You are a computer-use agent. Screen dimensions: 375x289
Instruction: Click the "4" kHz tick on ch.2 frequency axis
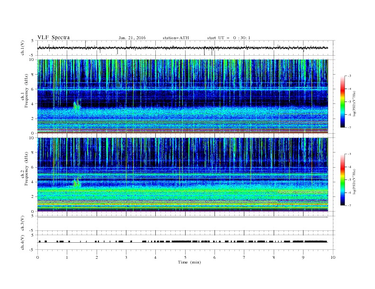(33, 182)
